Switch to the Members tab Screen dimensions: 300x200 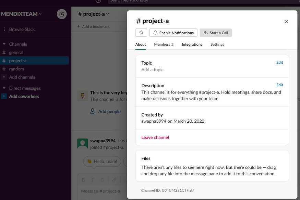coord(164,44)
